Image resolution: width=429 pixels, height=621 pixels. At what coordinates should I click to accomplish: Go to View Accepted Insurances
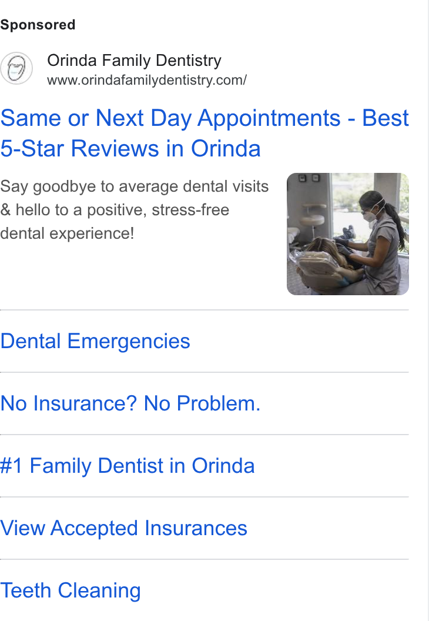tap(123, 528)
